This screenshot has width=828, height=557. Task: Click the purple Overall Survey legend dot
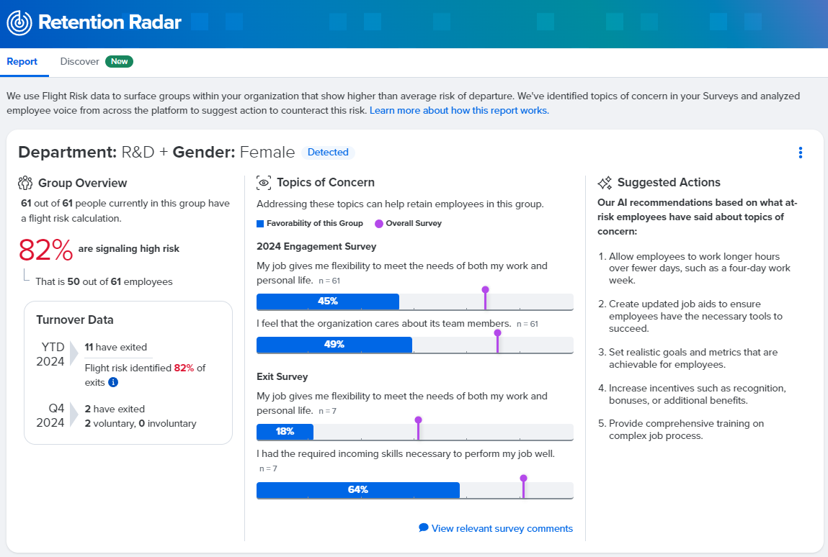coord(379,223)
